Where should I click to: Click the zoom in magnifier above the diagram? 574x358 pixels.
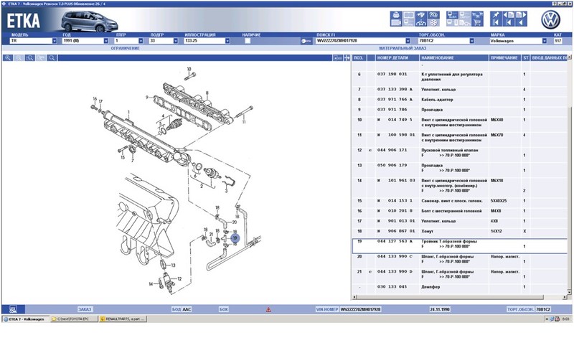pyautogui.click(x=8, y=57)
